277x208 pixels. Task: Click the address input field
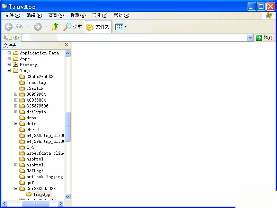point(135,37)
